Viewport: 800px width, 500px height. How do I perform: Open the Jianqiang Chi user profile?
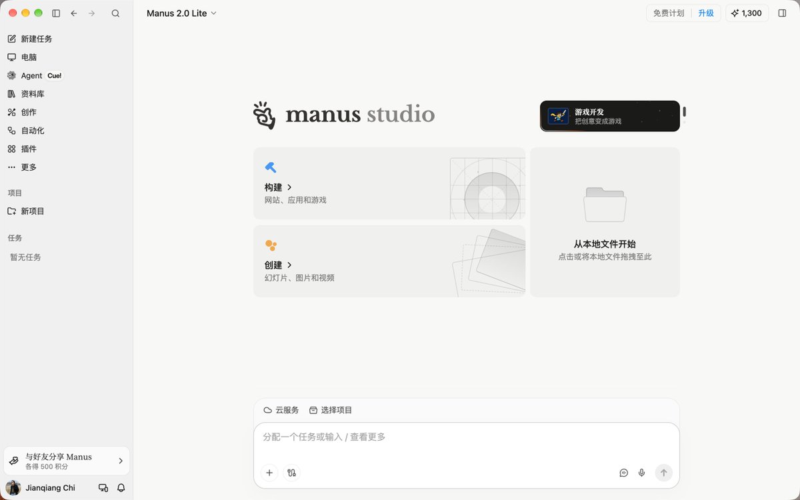point(41,488)
